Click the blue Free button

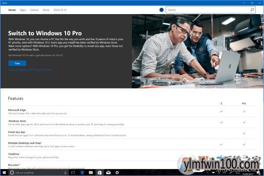[17, 63]
